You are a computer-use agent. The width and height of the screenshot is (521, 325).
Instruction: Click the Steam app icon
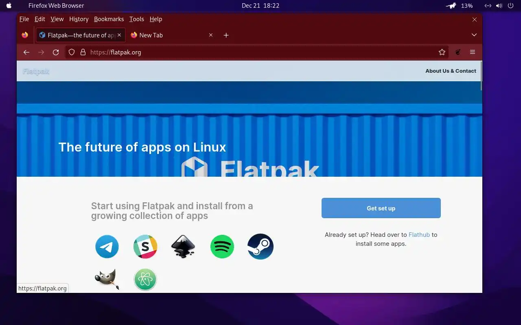point(260,247)
